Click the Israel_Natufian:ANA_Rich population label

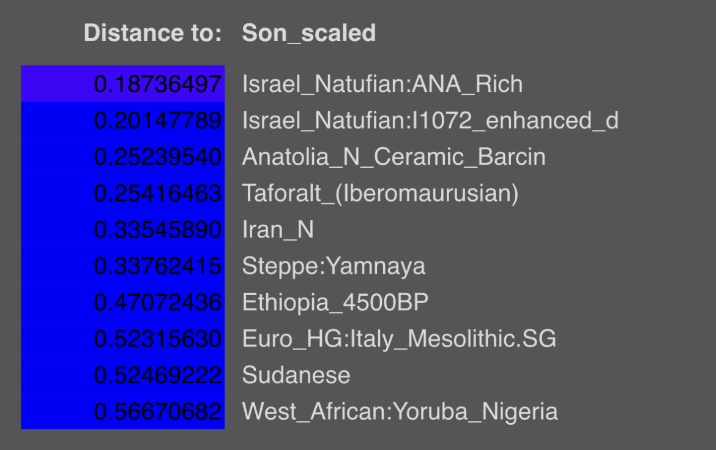(x=382, y=84)
